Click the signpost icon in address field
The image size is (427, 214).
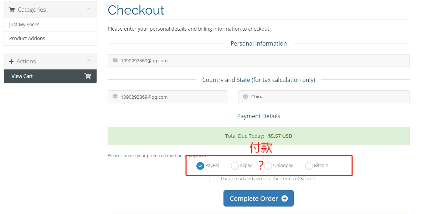tap(115, 97)
